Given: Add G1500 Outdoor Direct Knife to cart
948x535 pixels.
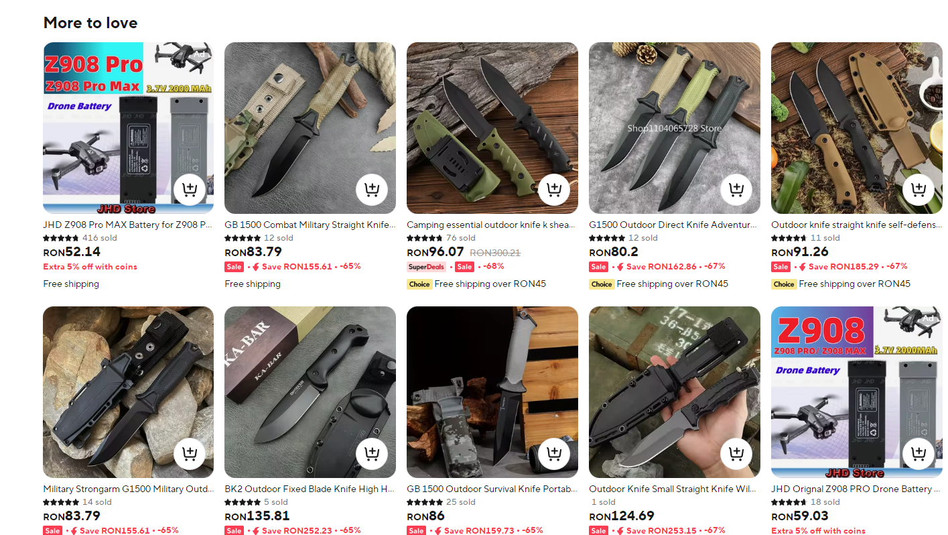Looking at the screenshot, I should click(x=736, y=190).
